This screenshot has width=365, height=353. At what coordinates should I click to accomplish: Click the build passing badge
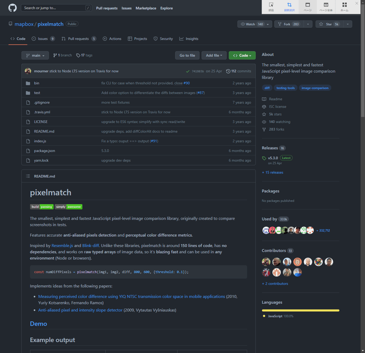[42, 207]
